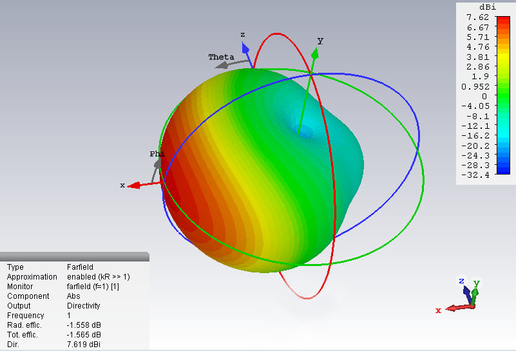Screen dimensions: 516x351
Task: Click the red x-axis arrowhead on the plot
Action: click(135, 185)
